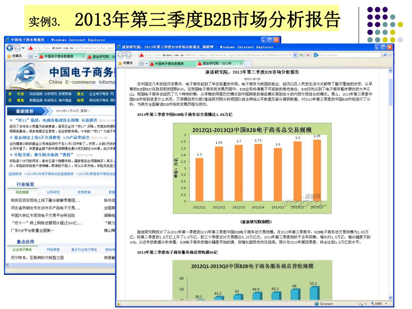
Task: Open 权威视点 in the blue nav bar
Action: point(50,100)
